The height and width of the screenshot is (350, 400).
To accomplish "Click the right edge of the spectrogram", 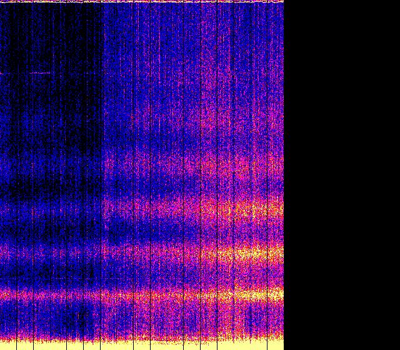I will pos(283,175).
